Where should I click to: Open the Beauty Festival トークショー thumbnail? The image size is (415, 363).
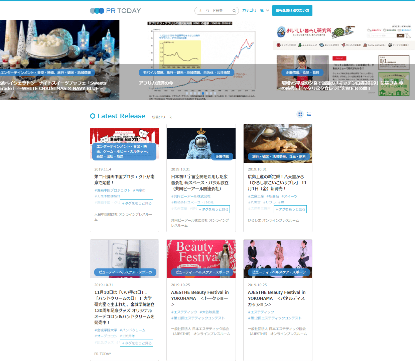point(201,259)
